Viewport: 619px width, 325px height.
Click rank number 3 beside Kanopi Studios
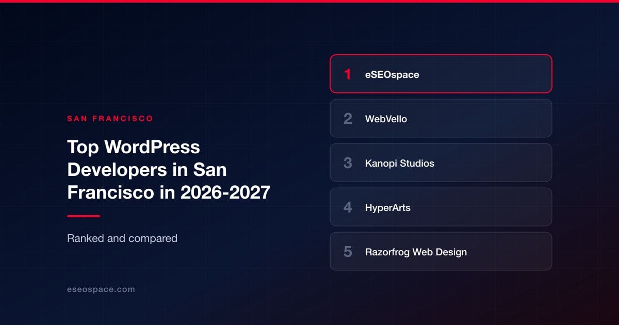pos(348,163)
